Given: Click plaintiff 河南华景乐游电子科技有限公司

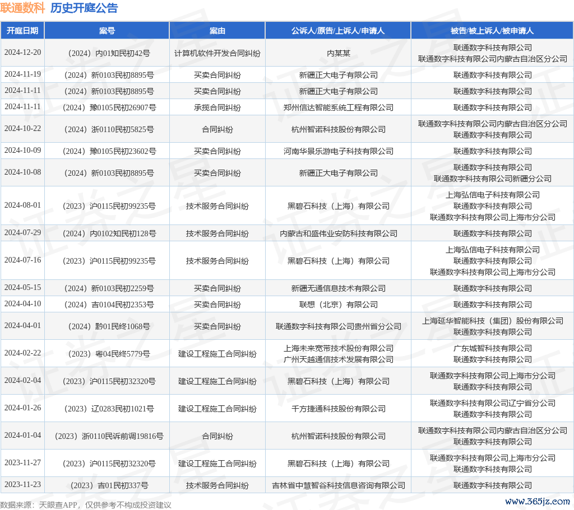Looking at the screenshot, I should [x=338, y=151].
